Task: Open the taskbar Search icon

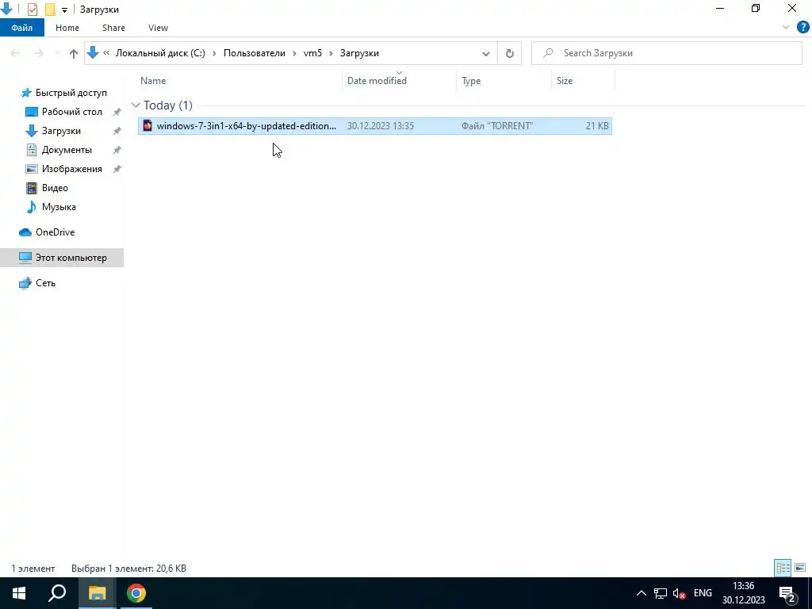Action: (x=57, y=593)
